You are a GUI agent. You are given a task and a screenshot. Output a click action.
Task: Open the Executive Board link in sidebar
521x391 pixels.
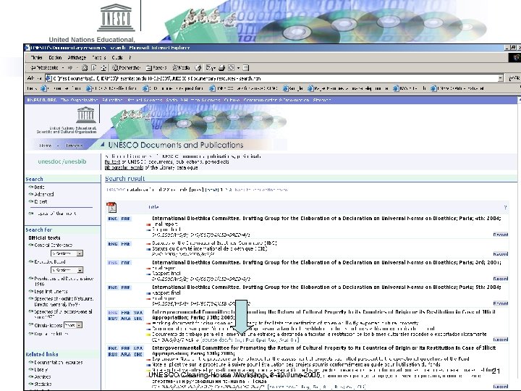point(50,261)
